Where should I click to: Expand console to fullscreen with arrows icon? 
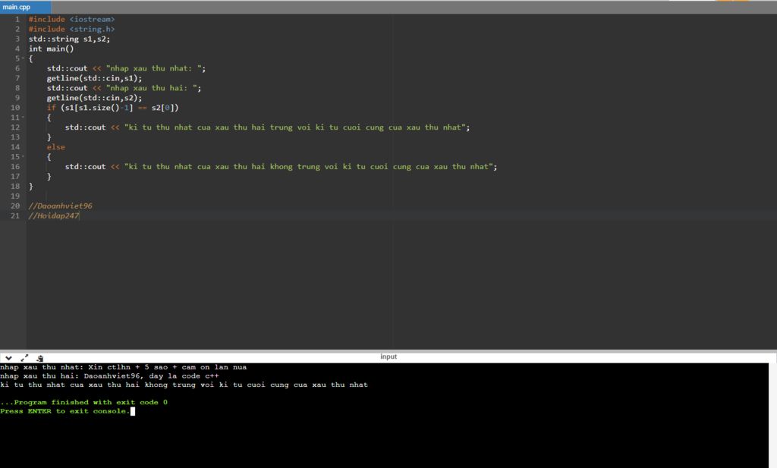coord(24,357)
